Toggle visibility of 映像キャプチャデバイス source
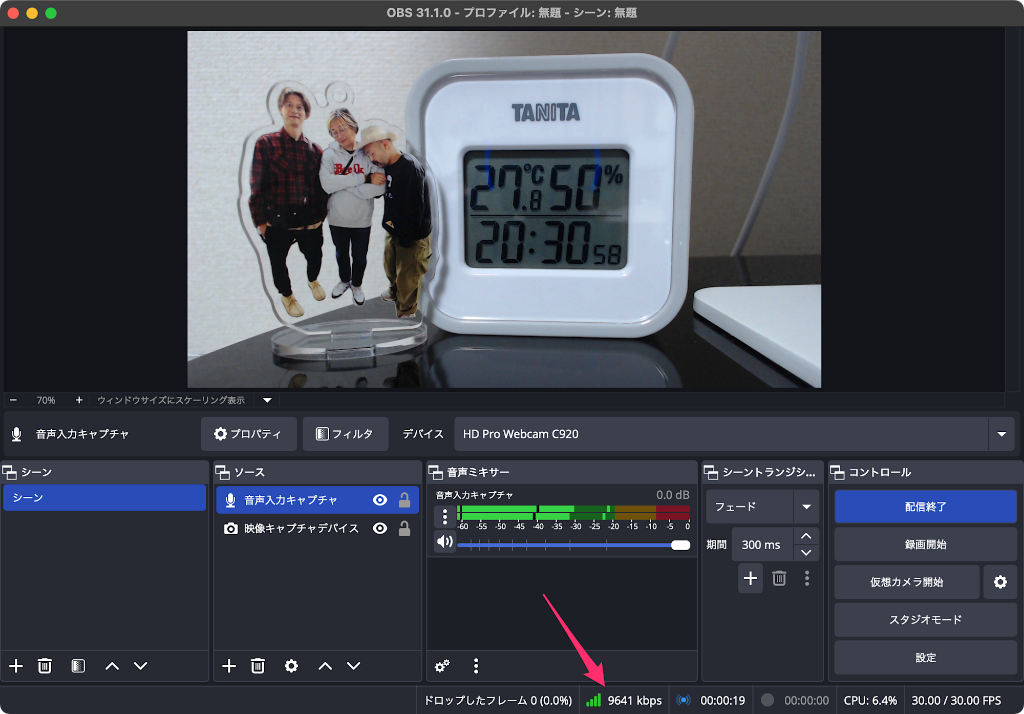1024x714 pixels. coord(380,528)
